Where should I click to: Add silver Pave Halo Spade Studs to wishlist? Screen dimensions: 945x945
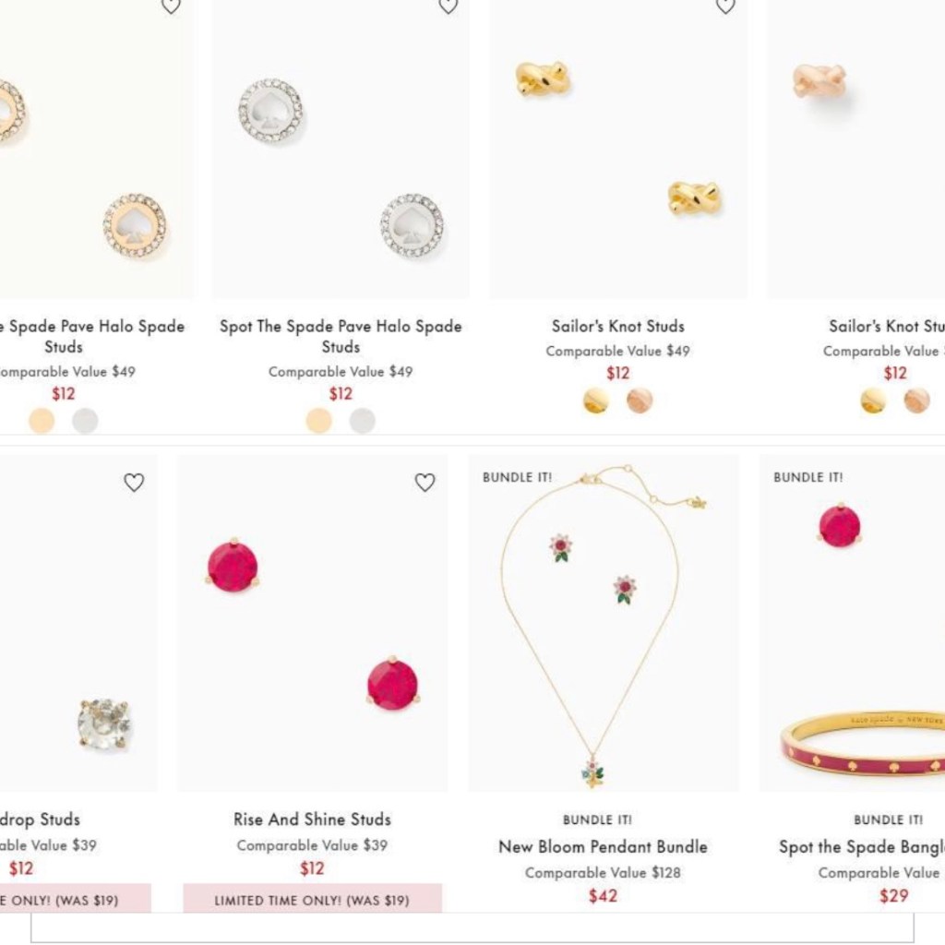pyautogui.click(x=449, y=6)
